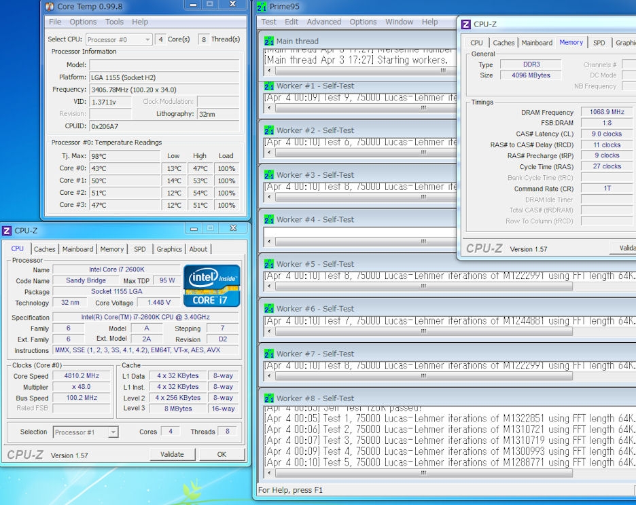Click the Worker #5 Self-Test window icon
The width and height of the screenshot is (636, 505).
pos(269,264)
